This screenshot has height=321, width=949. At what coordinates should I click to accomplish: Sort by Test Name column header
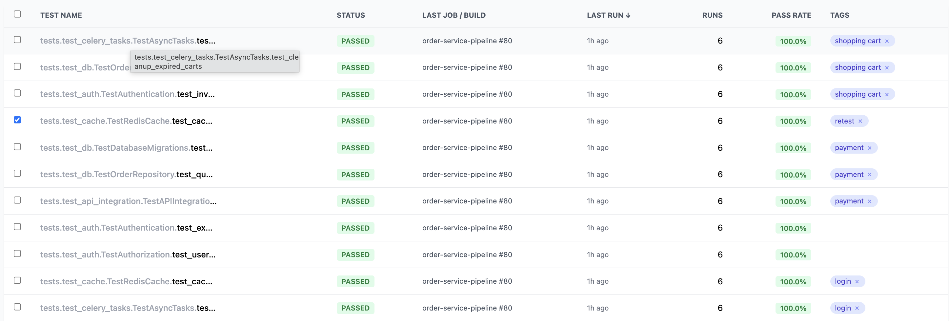pos(61,15)
